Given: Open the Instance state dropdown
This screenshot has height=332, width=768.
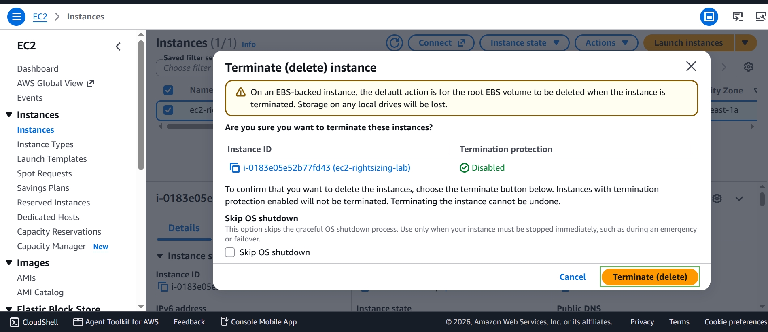Looking at the screenshot, I should click(524, 43).
